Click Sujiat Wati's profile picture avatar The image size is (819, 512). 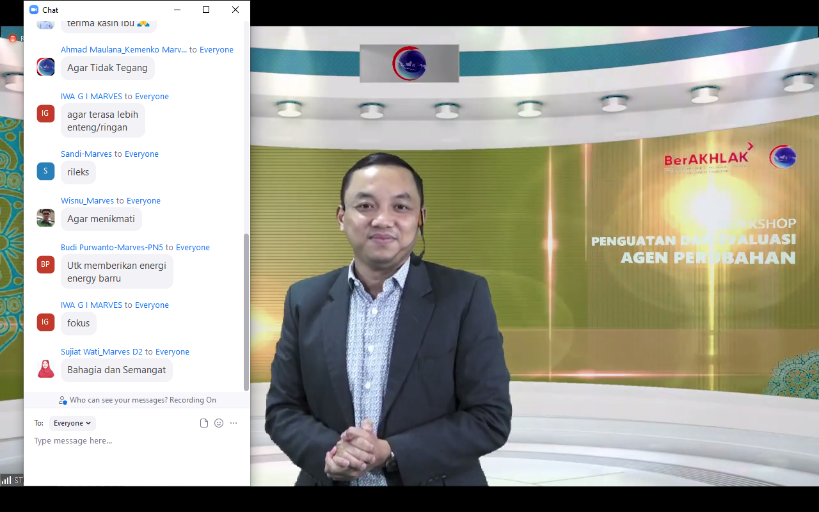[45, 369]
